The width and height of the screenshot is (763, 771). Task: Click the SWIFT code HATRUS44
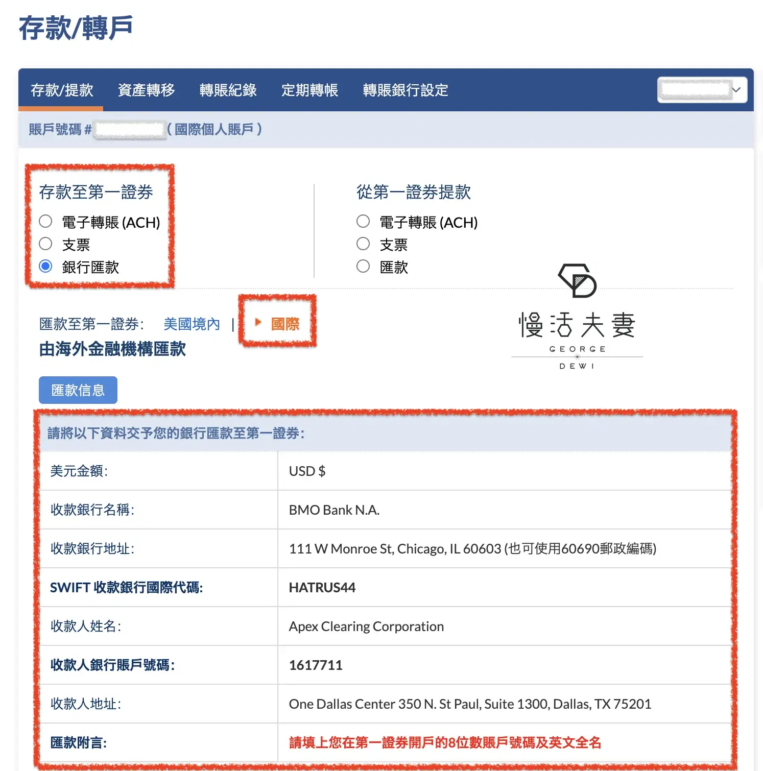[x=322, y=588]
